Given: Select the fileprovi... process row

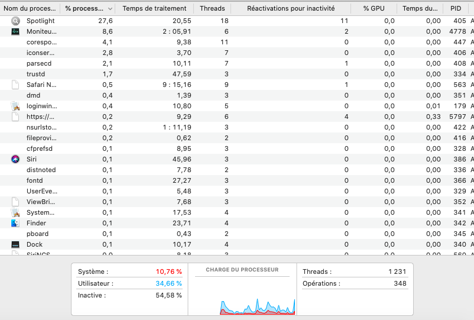Looking at the screenshot, I should click(237, 138).
